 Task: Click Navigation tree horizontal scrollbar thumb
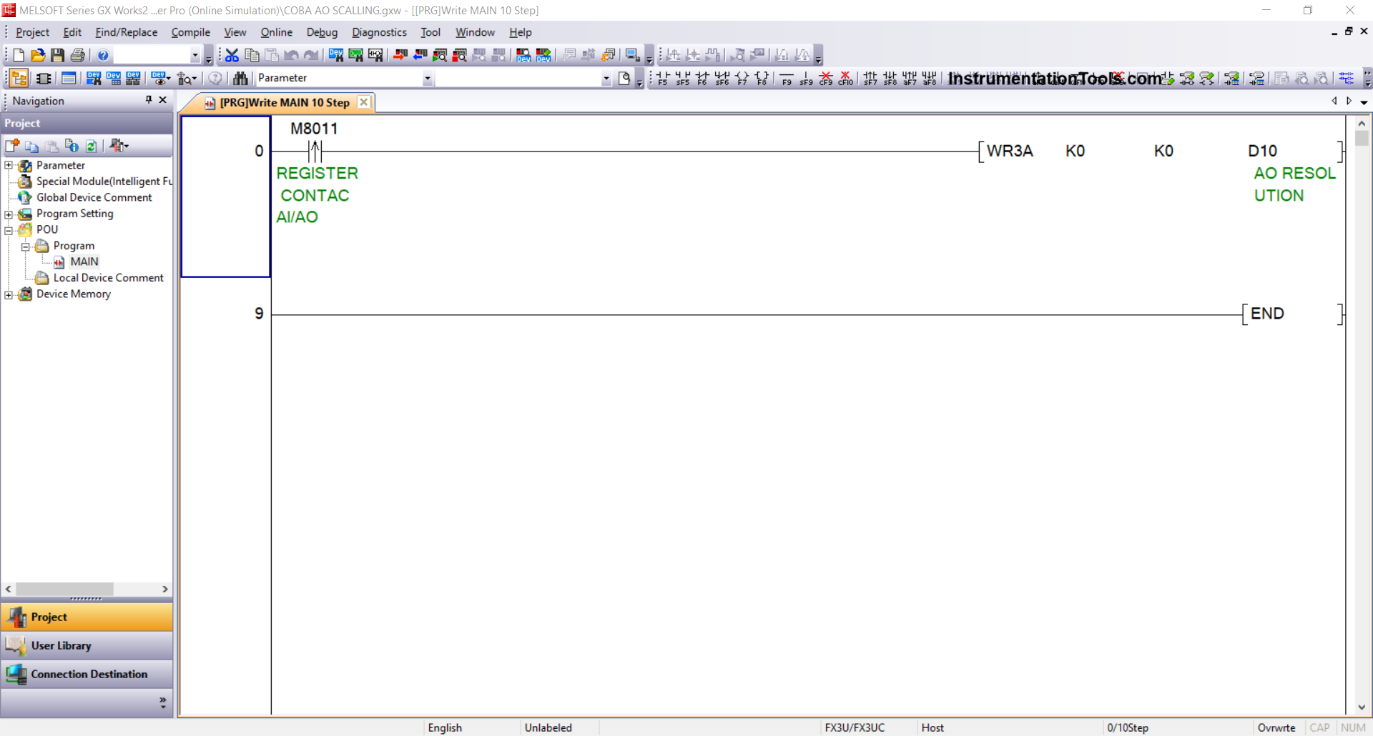coord(64,589)
